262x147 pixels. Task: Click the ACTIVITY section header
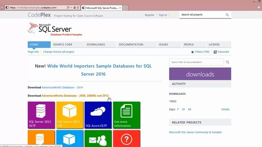coord(200,84)
